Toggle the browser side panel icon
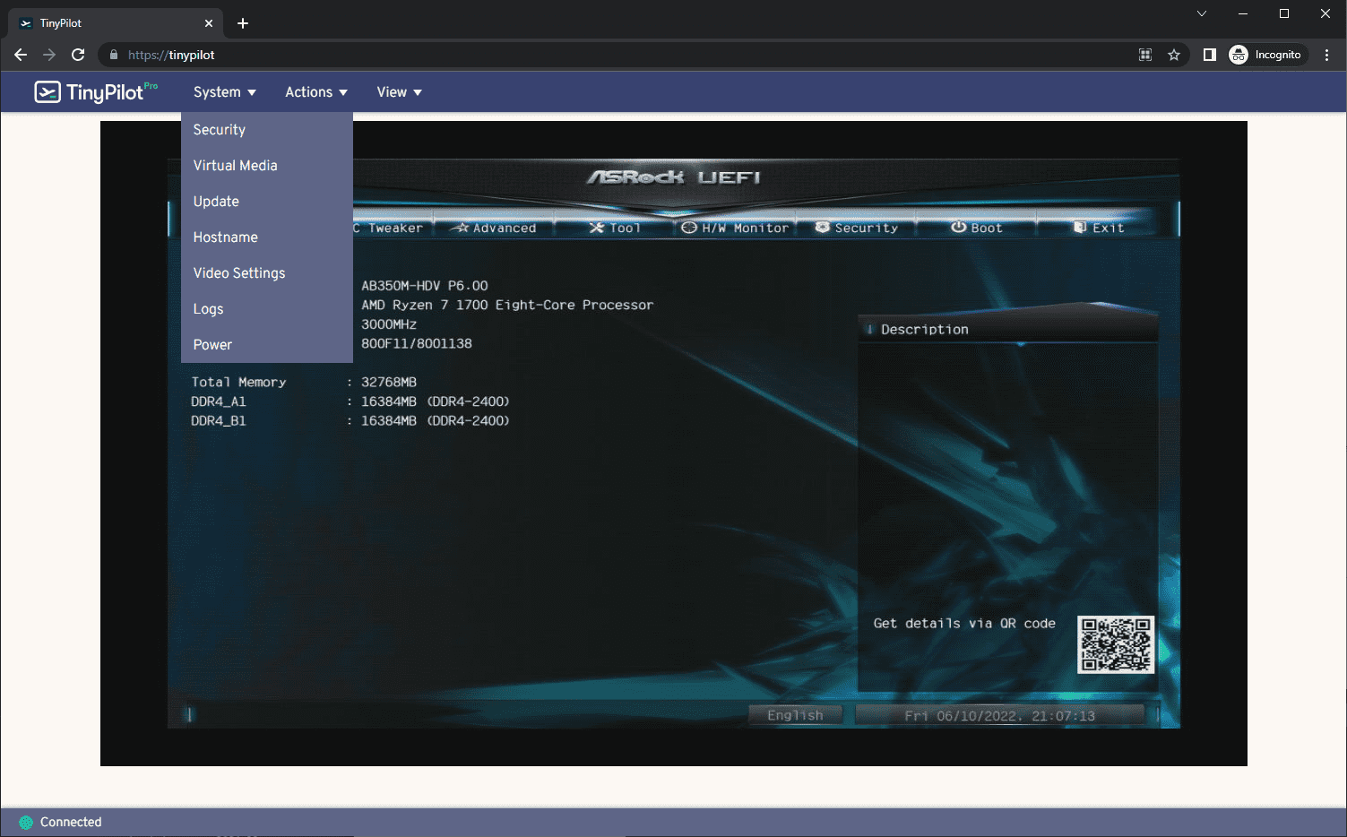1347x837 pixels. [1209, 55]
